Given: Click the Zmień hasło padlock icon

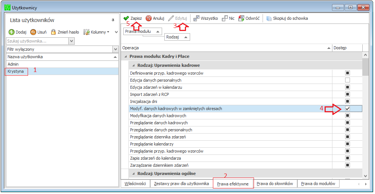Looking at the screenshot, I should [x=53, y=32].
